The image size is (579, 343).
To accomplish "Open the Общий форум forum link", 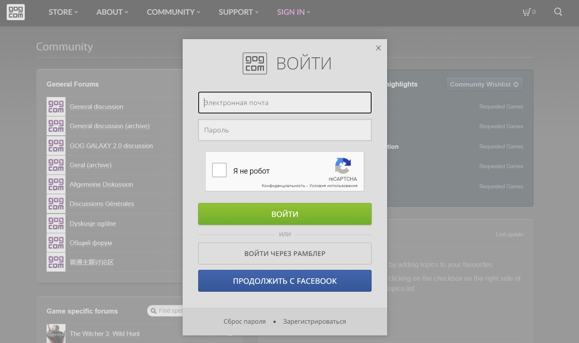I will [91, 243].
